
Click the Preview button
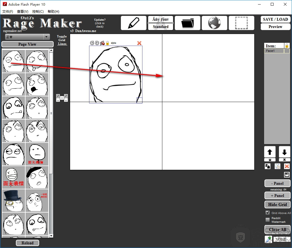point(276,27)
